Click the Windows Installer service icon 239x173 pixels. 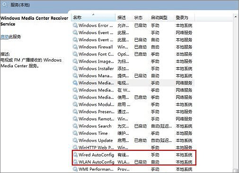click(x=75, y=68)
